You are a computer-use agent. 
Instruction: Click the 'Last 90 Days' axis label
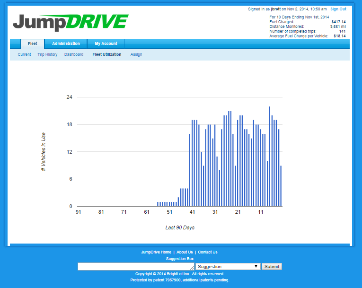tap(180, 227)
